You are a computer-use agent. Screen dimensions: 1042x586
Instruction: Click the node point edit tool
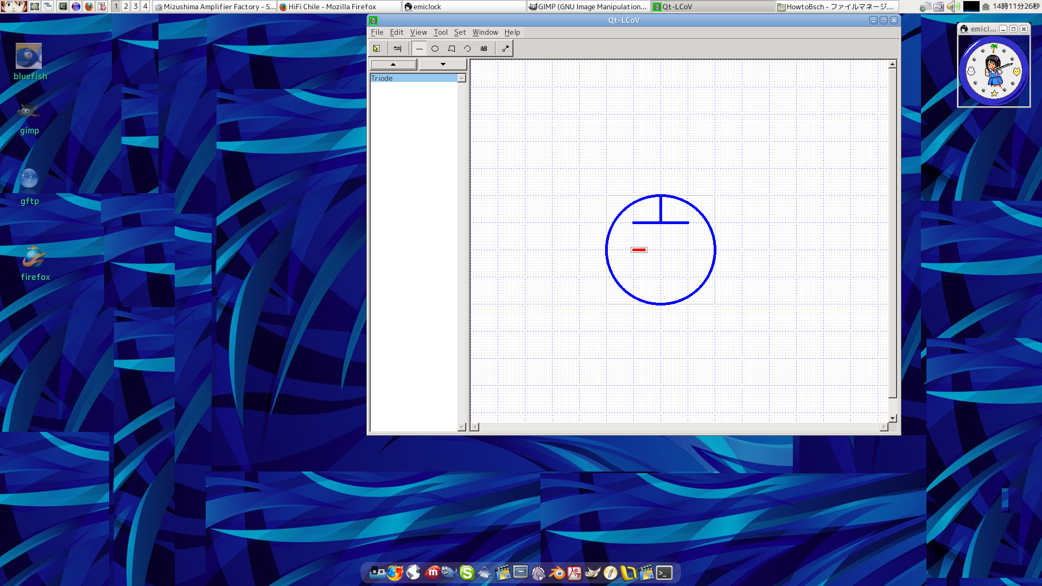coord(505,49)
